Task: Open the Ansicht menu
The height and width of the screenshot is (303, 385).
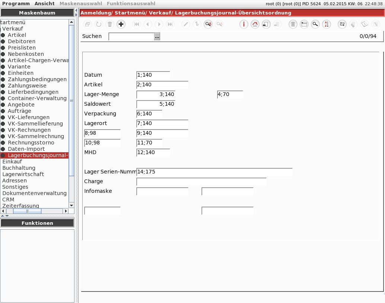Action: click(x=44, y=4)
